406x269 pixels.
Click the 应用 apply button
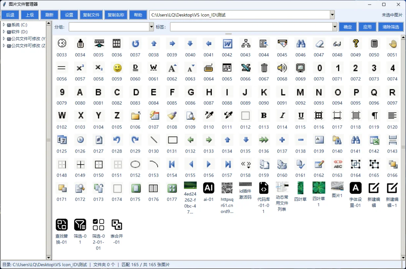click(x=367, y=27)
